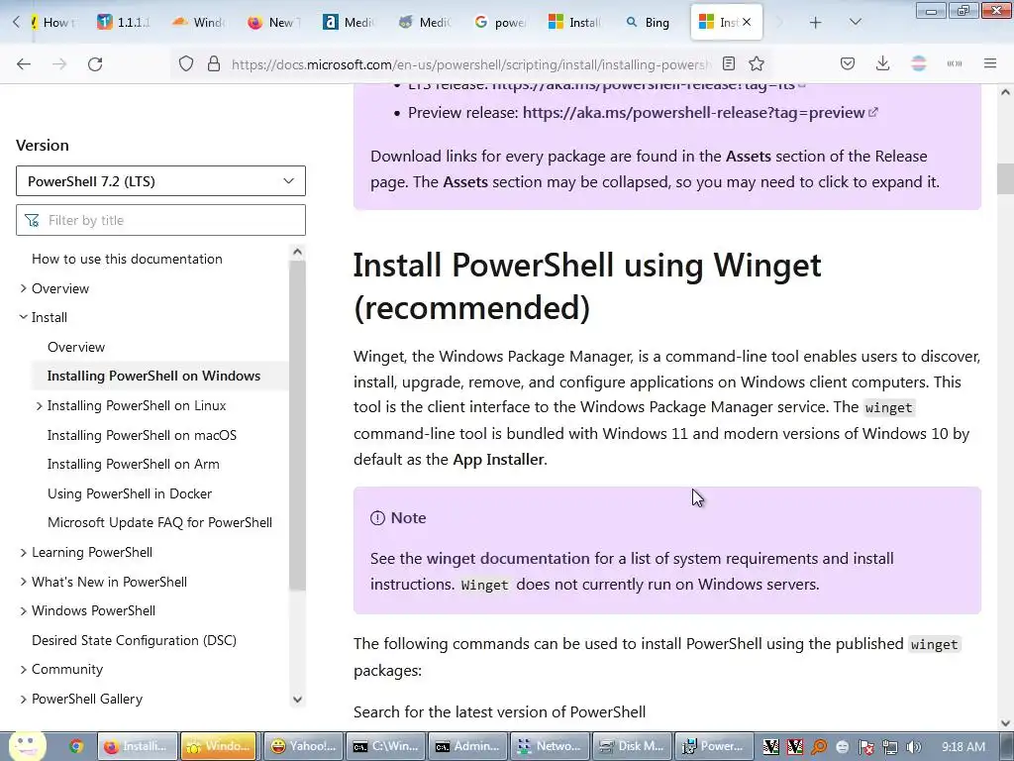The height and width of the screenshot is (761, 1014).
Task: Switch to the first Medic tab
Action: tap(348, 23)
